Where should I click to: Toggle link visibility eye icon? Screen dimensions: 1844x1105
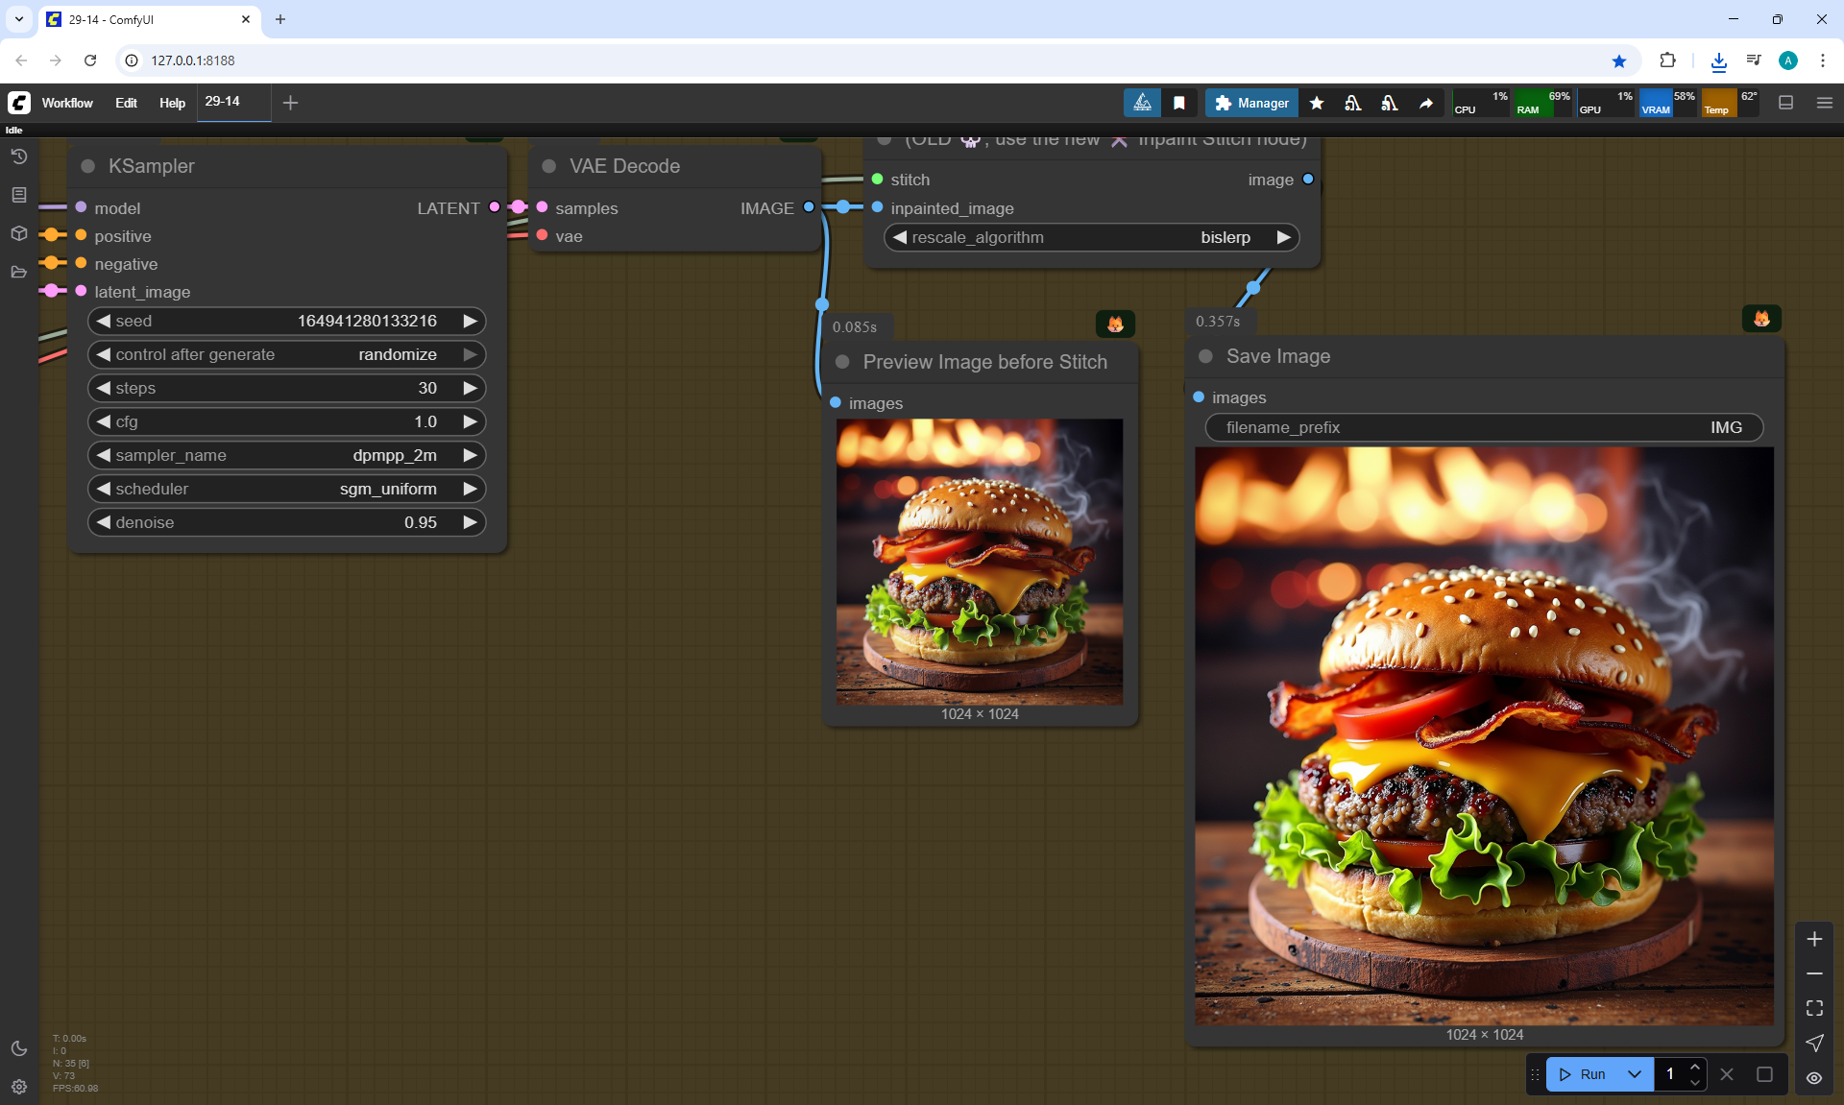[1814, 1078]
